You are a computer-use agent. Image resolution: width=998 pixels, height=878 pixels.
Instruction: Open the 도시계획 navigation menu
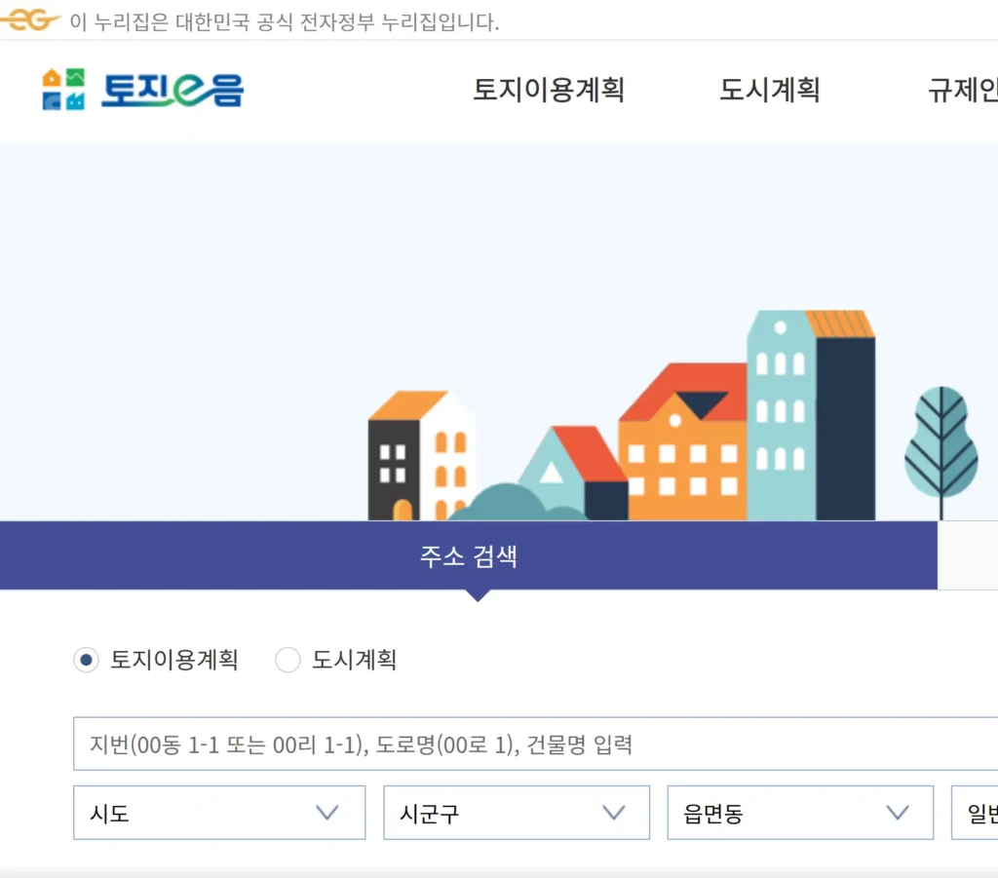coord(770,91)
